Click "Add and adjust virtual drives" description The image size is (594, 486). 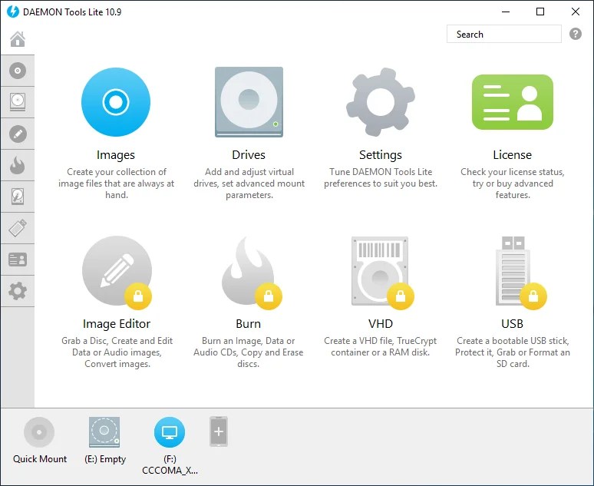tap(249, 183)
